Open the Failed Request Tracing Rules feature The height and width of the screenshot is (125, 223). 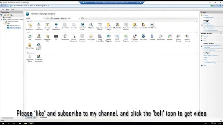(100, 38)
